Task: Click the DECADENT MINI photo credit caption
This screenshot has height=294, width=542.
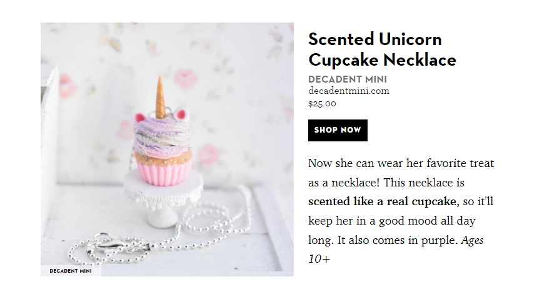Action: [x=71, y=271]
